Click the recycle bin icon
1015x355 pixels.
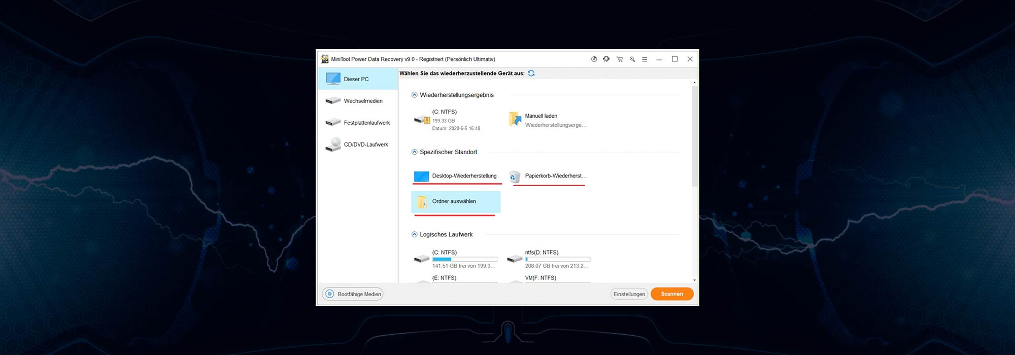click(x=515, y=176)
